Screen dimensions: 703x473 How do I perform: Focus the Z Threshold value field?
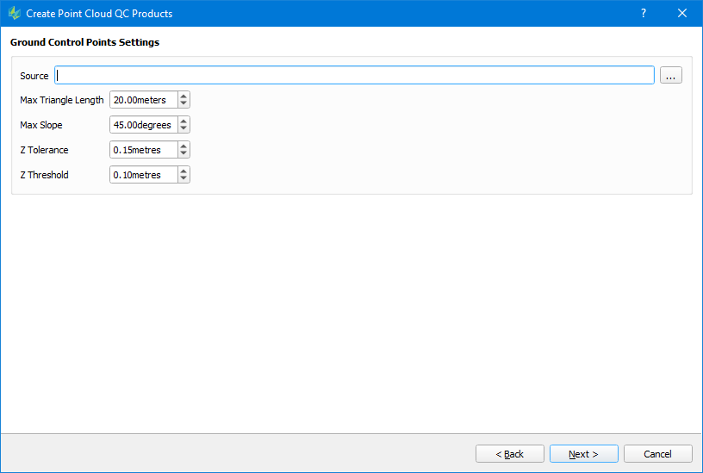tap(143, 175)
